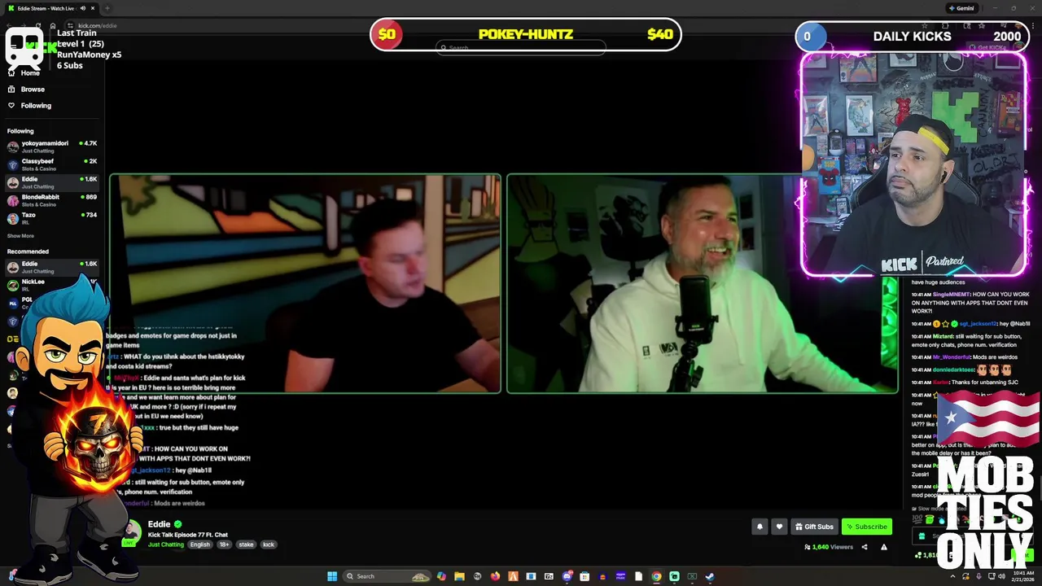Enable notifications with the bell button

click(760, 527)
